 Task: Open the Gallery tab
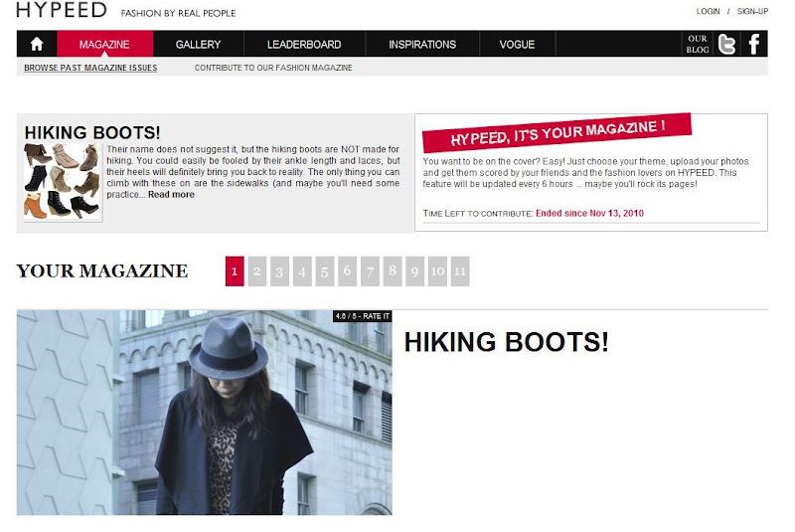click(x=198, y=44)
